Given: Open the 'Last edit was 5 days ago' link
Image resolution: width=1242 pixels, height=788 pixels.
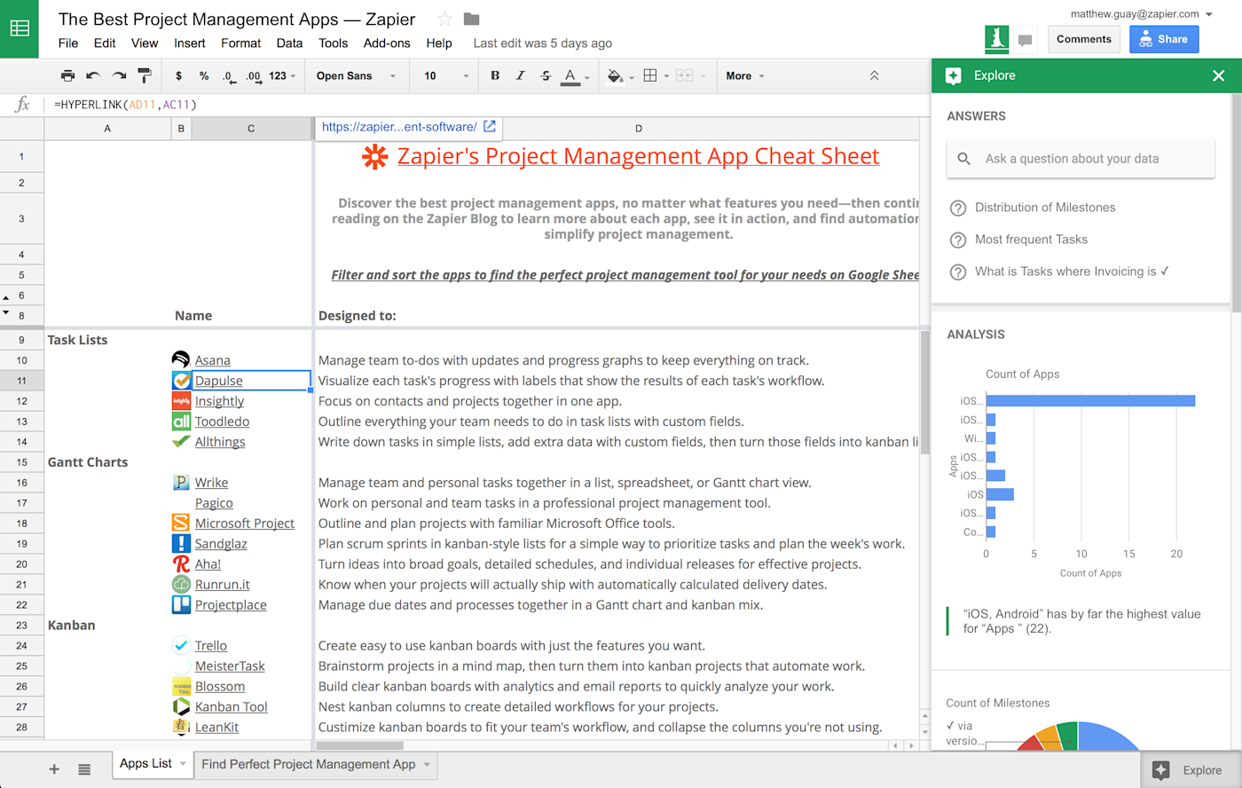Looking at the screenshot, I should click(x=543, y=43).
